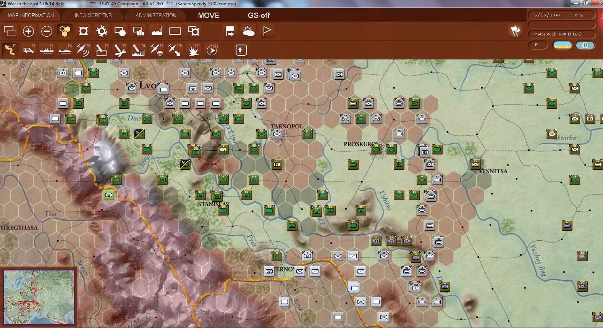Click the date and Turn 2 field

pyautogui.click(x=562, y=15)
